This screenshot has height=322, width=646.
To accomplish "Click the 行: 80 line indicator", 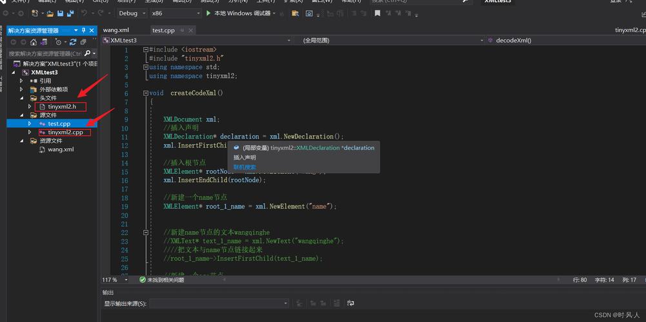I will coord(580,279).
